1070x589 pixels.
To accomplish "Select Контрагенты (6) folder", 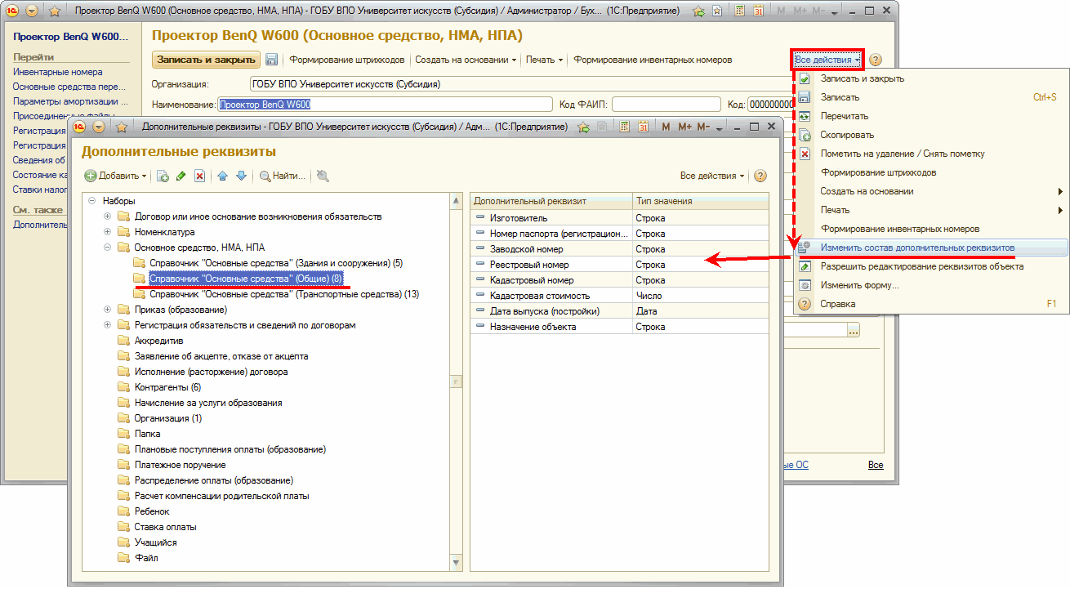I will pyautogui.click(x=167, y=387).
